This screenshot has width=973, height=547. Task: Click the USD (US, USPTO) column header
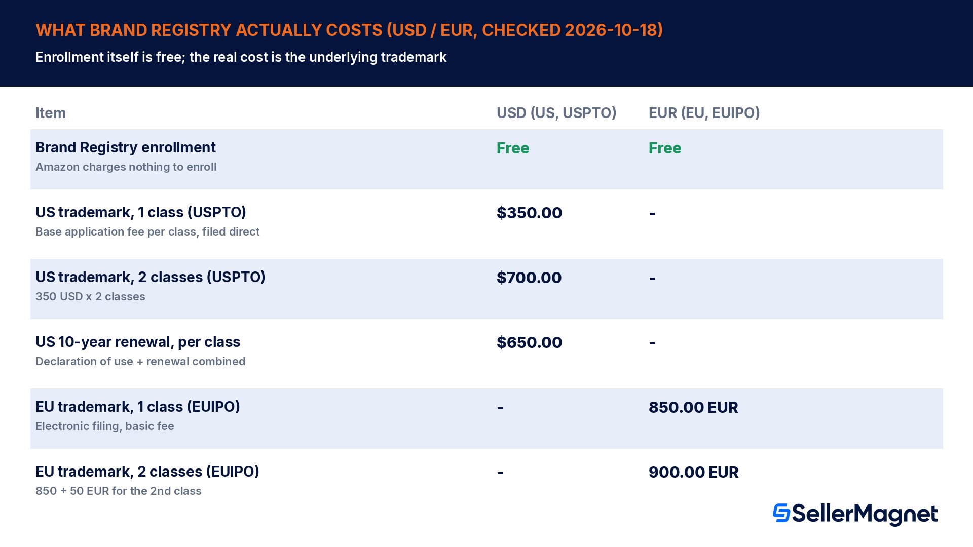[x=556, y=113]
